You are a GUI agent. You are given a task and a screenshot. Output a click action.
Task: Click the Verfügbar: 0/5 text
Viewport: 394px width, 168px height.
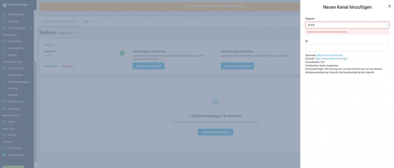(x=65, y=33)
